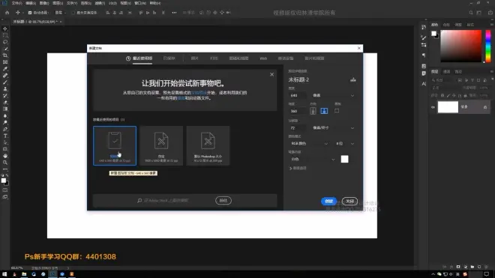This screenshot has width=495, height=278.
Task: Open the RGB 颜色 color mode dropdown
Action: (309, 144)
